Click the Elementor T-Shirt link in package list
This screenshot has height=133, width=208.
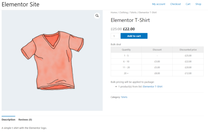153,86
